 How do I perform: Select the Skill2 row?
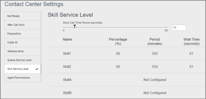coord(127,67)
